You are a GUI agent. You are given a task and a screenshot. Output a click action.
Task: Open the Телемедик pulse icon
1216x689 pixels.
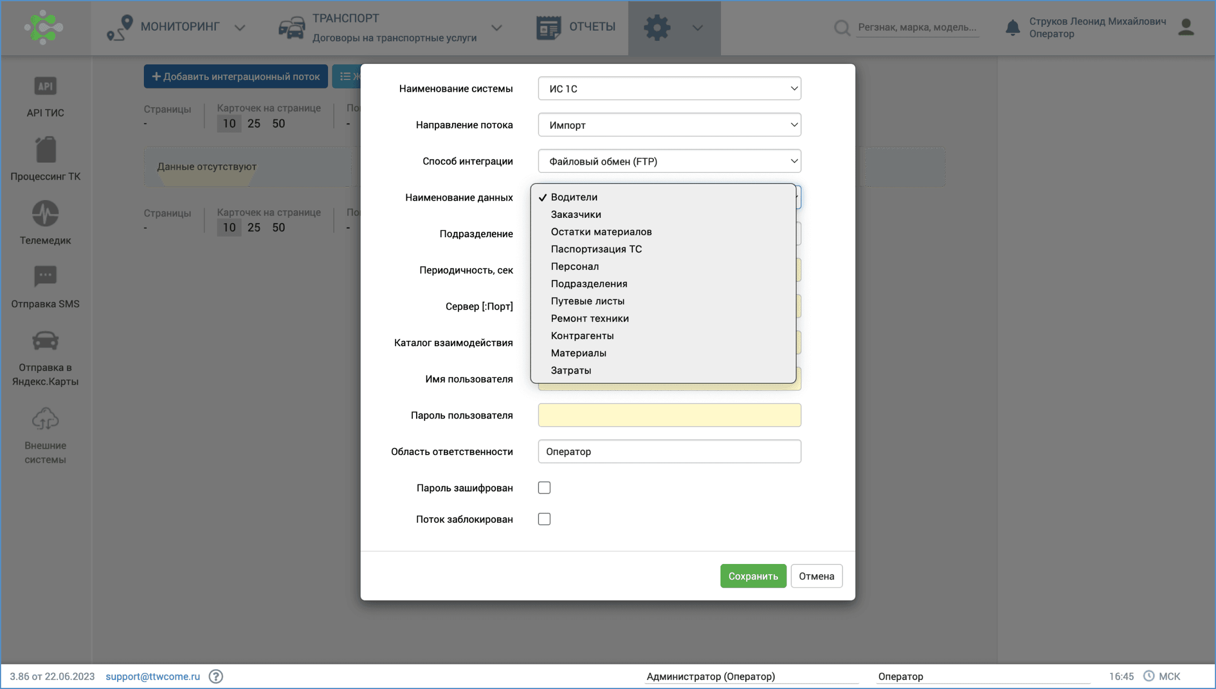pos(45,214)
